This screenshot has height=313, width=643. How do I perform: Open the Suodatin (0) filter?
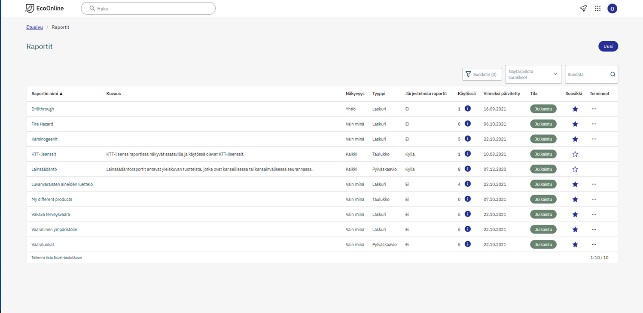click(x=482, y=74)
